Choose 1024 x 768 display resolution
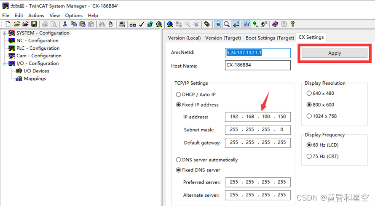 (x=321, y=116)
